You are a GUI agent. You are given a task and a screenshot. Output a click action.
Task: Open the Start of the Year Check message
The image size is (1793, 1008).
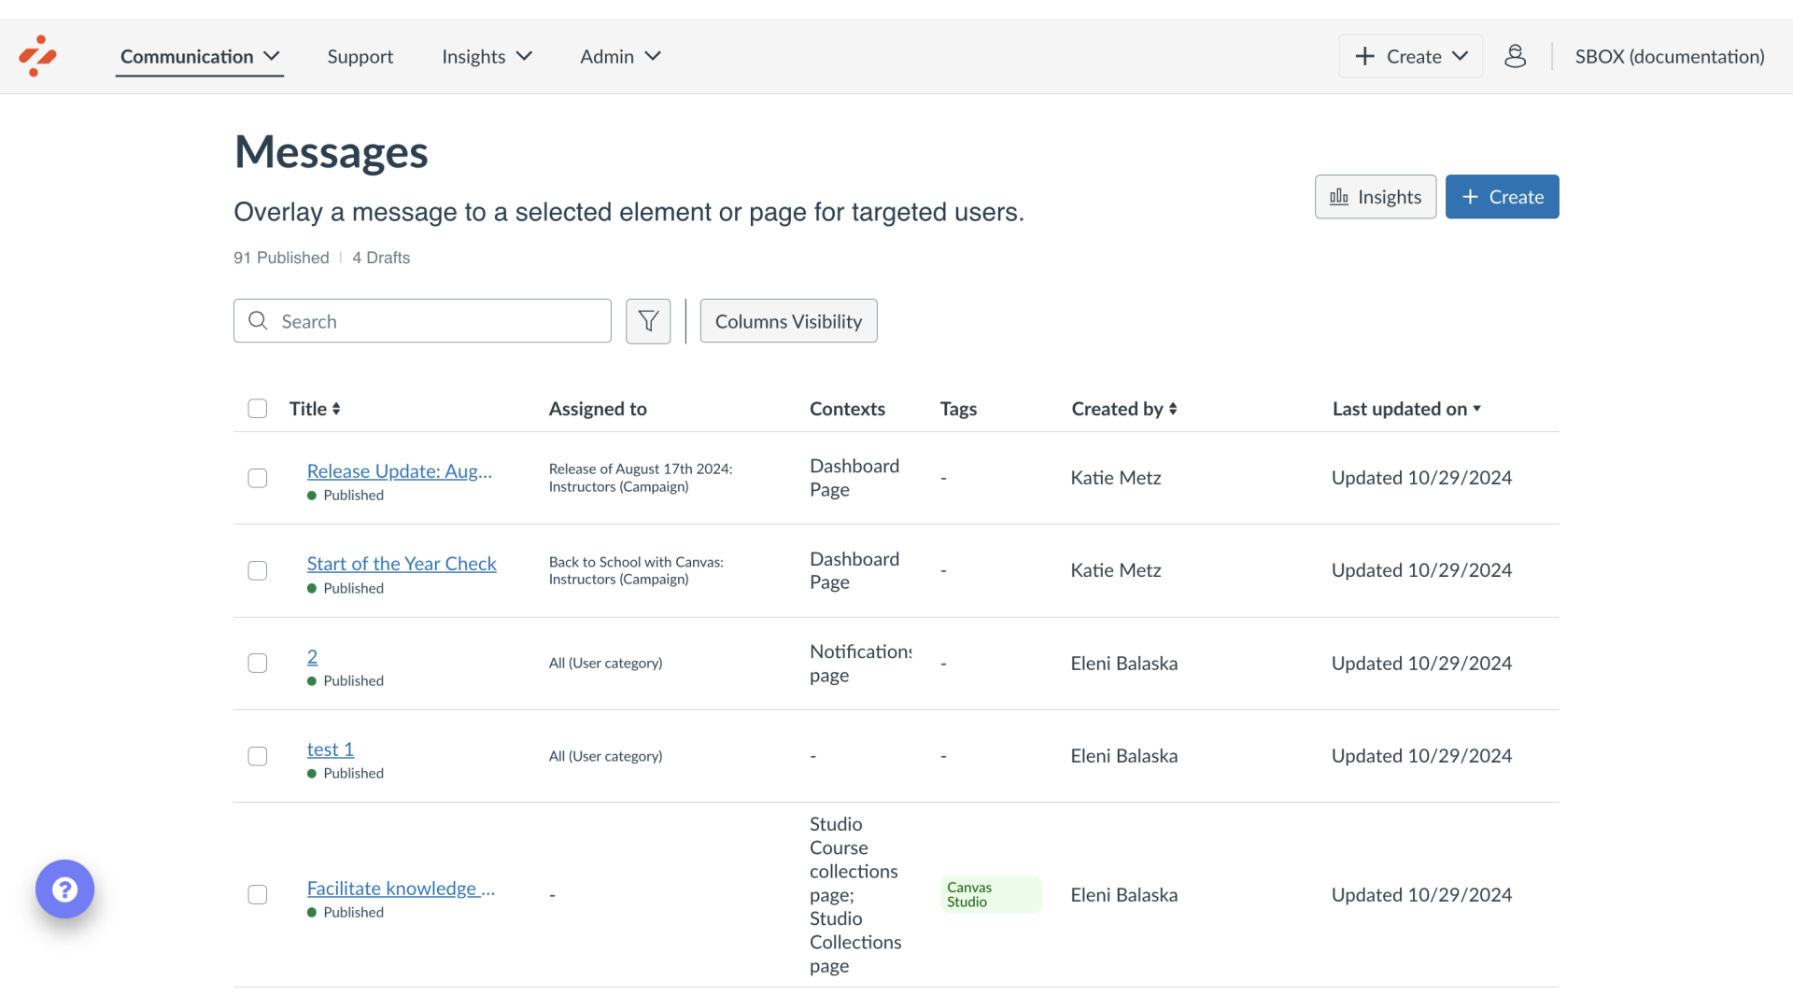pyautogui.click(x=402, y=564)
